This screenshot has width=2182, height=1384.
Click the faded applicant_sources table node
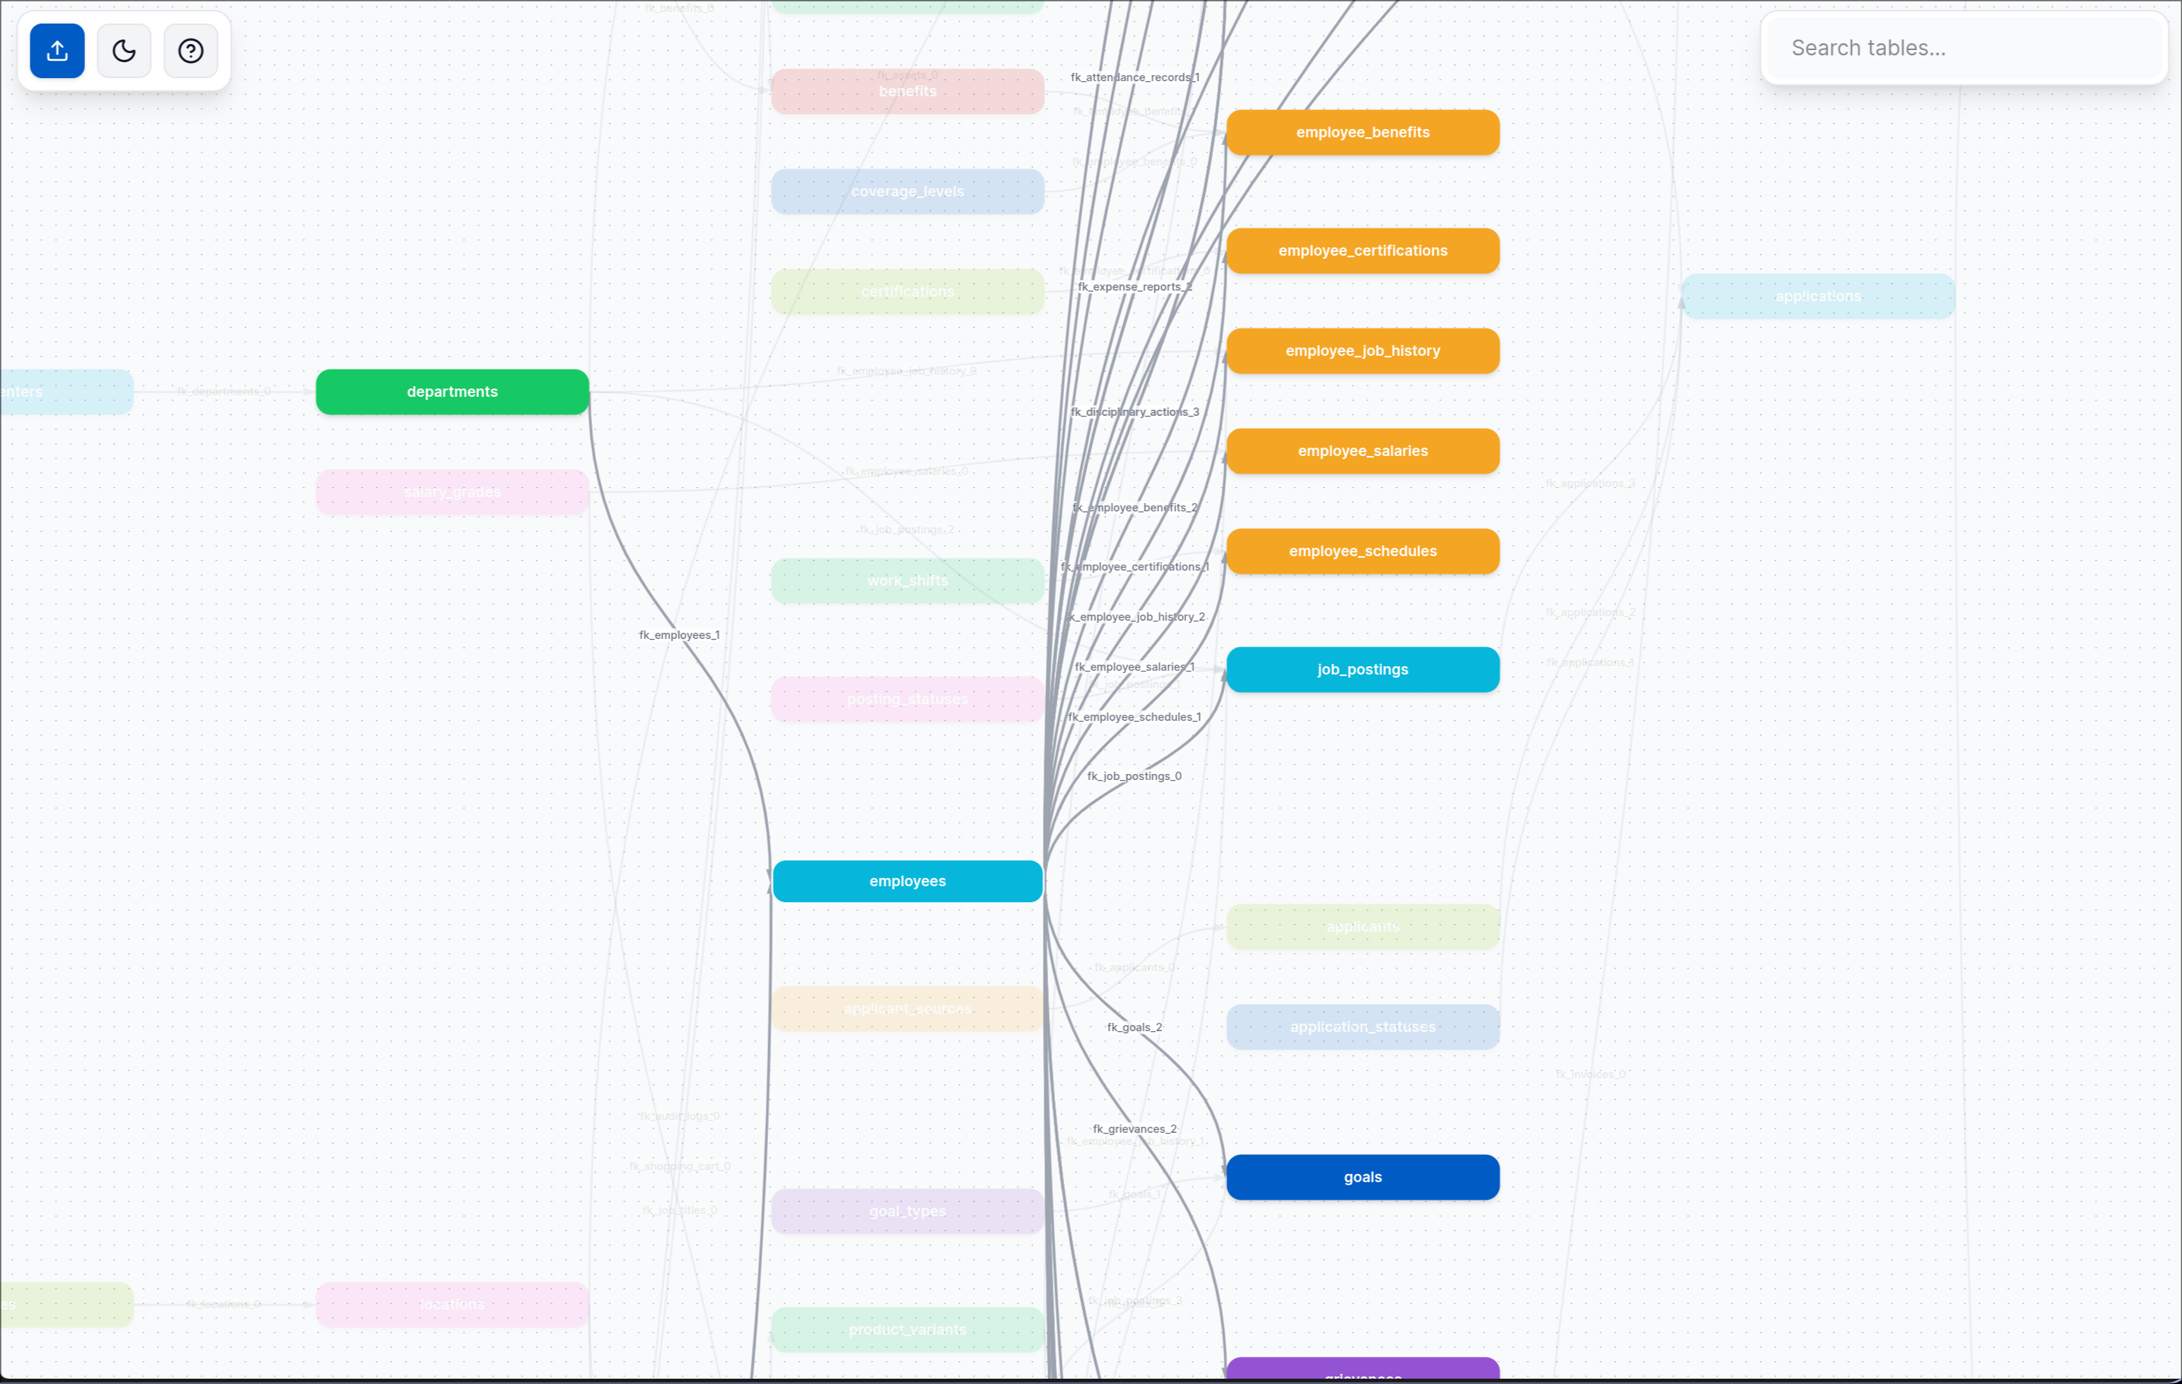(x=907, y=1009)
